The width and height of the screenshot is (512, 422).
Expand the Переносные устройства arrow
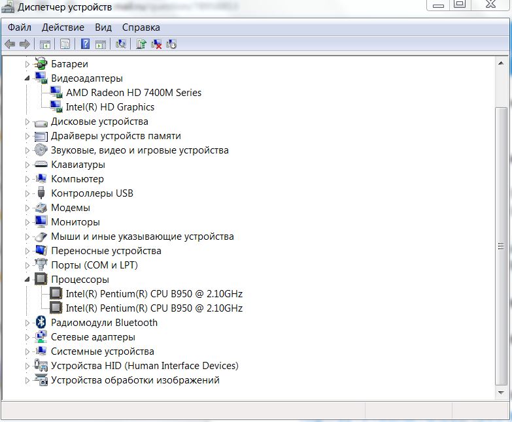[27, 251]
